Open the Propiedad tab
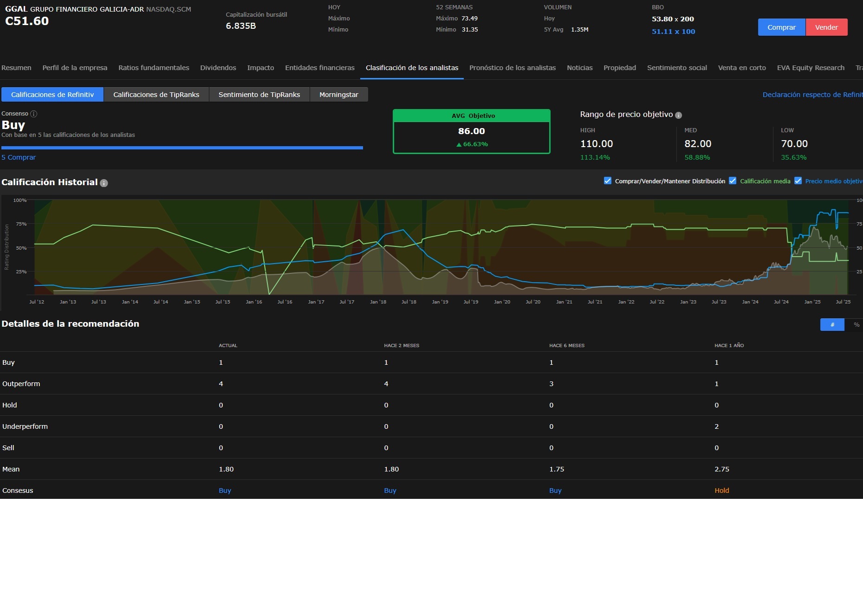Screen dimensions: 863x594 click(x=620, y=68)
